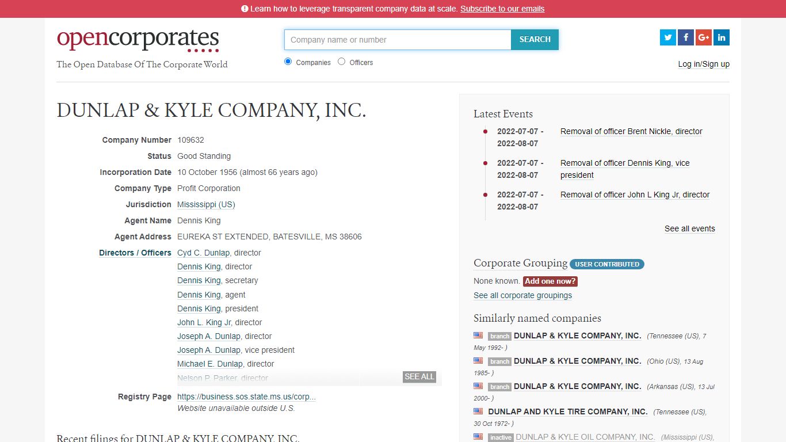Click the Latest Events panel heading
Screen dimensions: 786x442
(503, 114)
